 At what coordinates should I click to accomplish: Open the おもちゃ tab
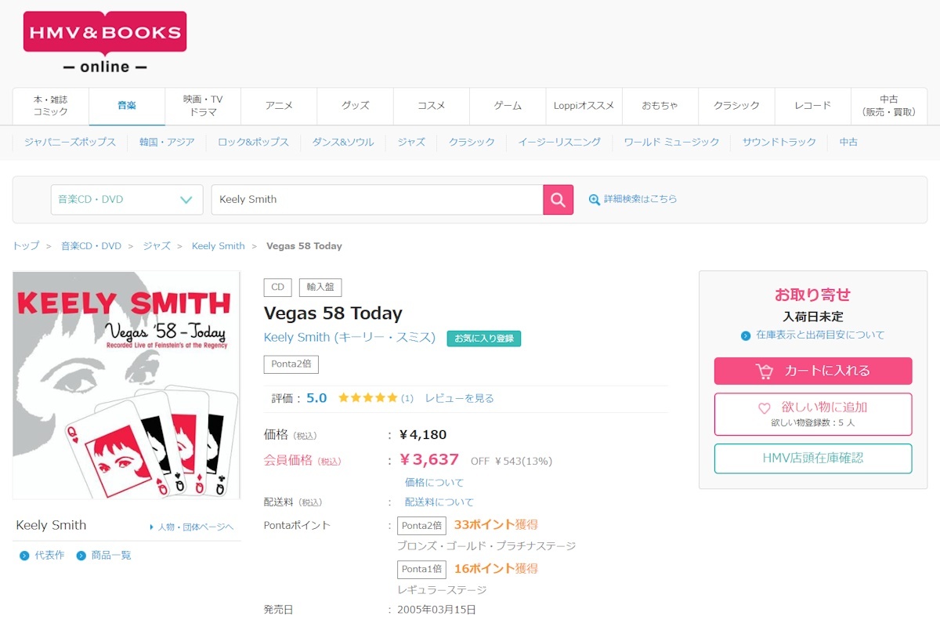[660, 106]
